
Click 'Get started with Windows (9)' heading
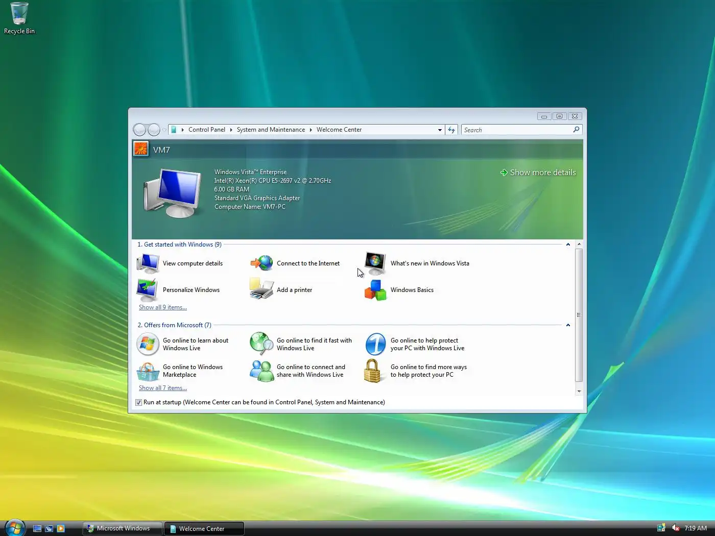[179, 245]
